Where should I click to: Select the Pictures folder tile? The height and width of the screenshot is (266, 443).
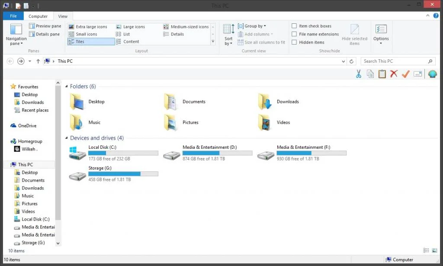coord(181,122)
